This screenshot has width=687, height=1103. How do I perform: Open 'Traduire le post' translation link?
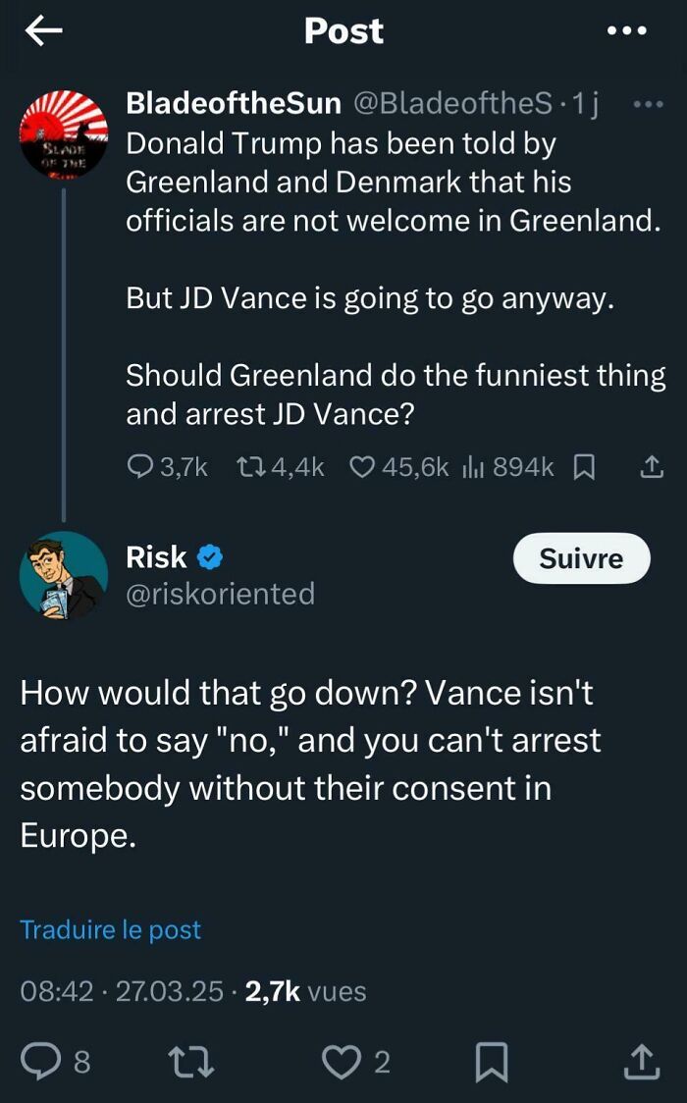tap(110, 929)
